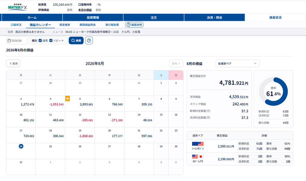Click the 勝率 61.6% donut chart
The height and width of the screenshot is (181, 306).
[x=273, y=92]
